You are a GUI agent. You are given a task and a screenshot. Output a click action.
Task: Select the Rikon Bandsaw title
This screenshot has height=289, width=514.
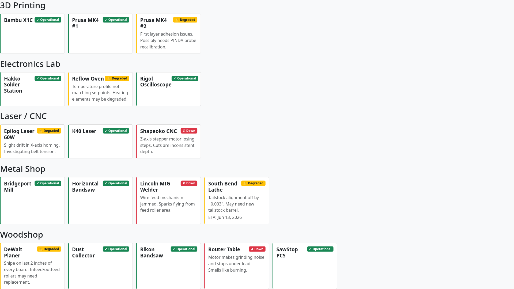(x=152, y=252)
